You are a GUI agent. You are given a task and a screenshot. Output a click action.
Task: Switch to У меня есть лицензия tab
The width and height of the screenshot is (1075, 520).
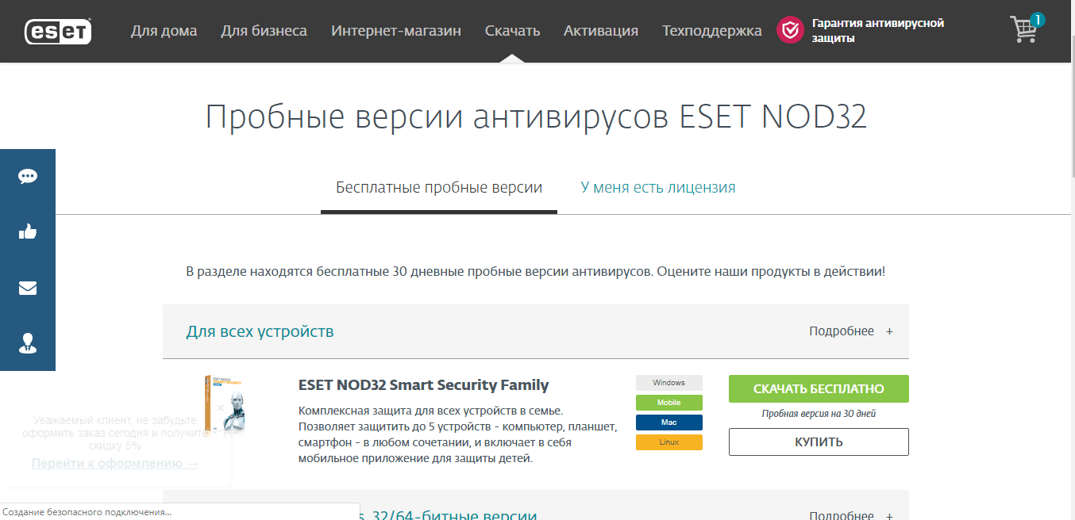658,188
